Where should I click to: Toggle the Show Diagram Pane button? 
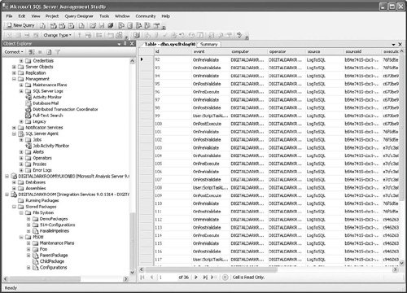coord(9,35)
